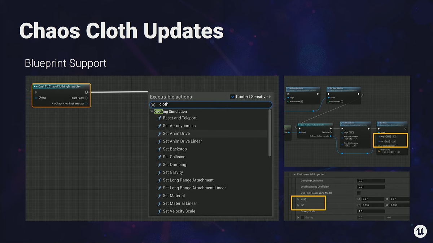Click the Gravity Scale value field 1.0

pos(371,211)
